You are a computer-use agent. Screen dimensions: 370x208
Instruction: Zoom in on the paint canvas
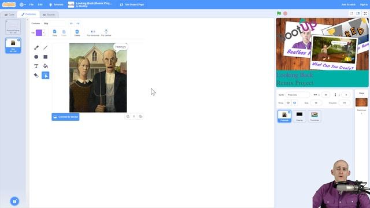click(140, 117)
